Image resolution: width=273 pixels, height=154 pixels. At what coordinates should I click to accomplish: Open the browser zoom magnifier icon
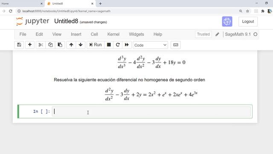click(241, 11)
